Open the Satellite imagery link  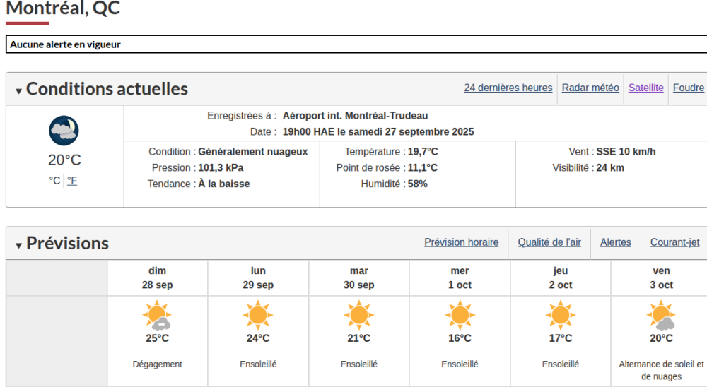pyautogui.click(x=646, y=88)
